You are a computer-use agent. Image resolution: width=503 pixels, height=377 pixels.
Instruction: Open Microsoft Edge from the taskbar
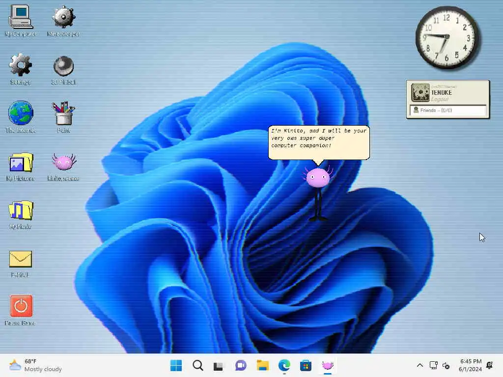pos(284,365)
